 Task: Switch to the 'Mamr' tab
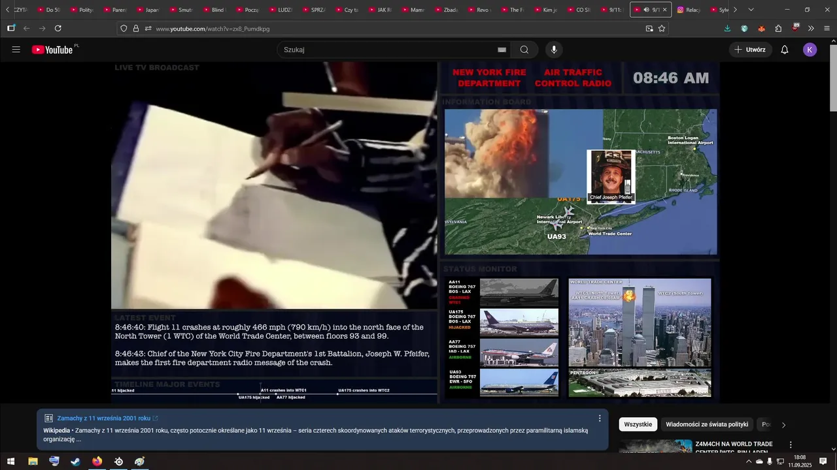click(x=413, y=10)
